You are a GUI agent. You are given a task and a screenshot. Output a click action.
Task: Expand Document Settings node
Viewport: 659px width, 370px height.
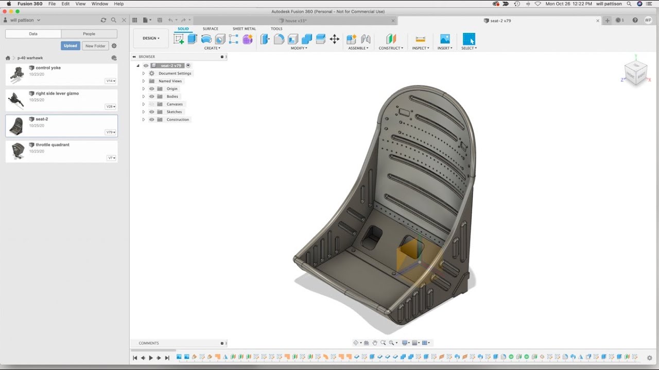144,73
